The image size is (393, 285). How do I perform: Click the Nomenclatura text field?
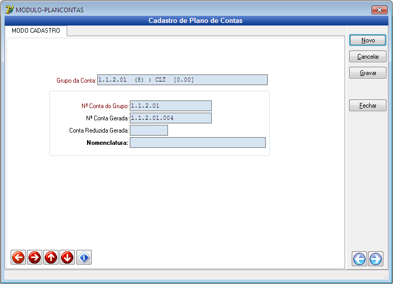(x=198, y=142)
